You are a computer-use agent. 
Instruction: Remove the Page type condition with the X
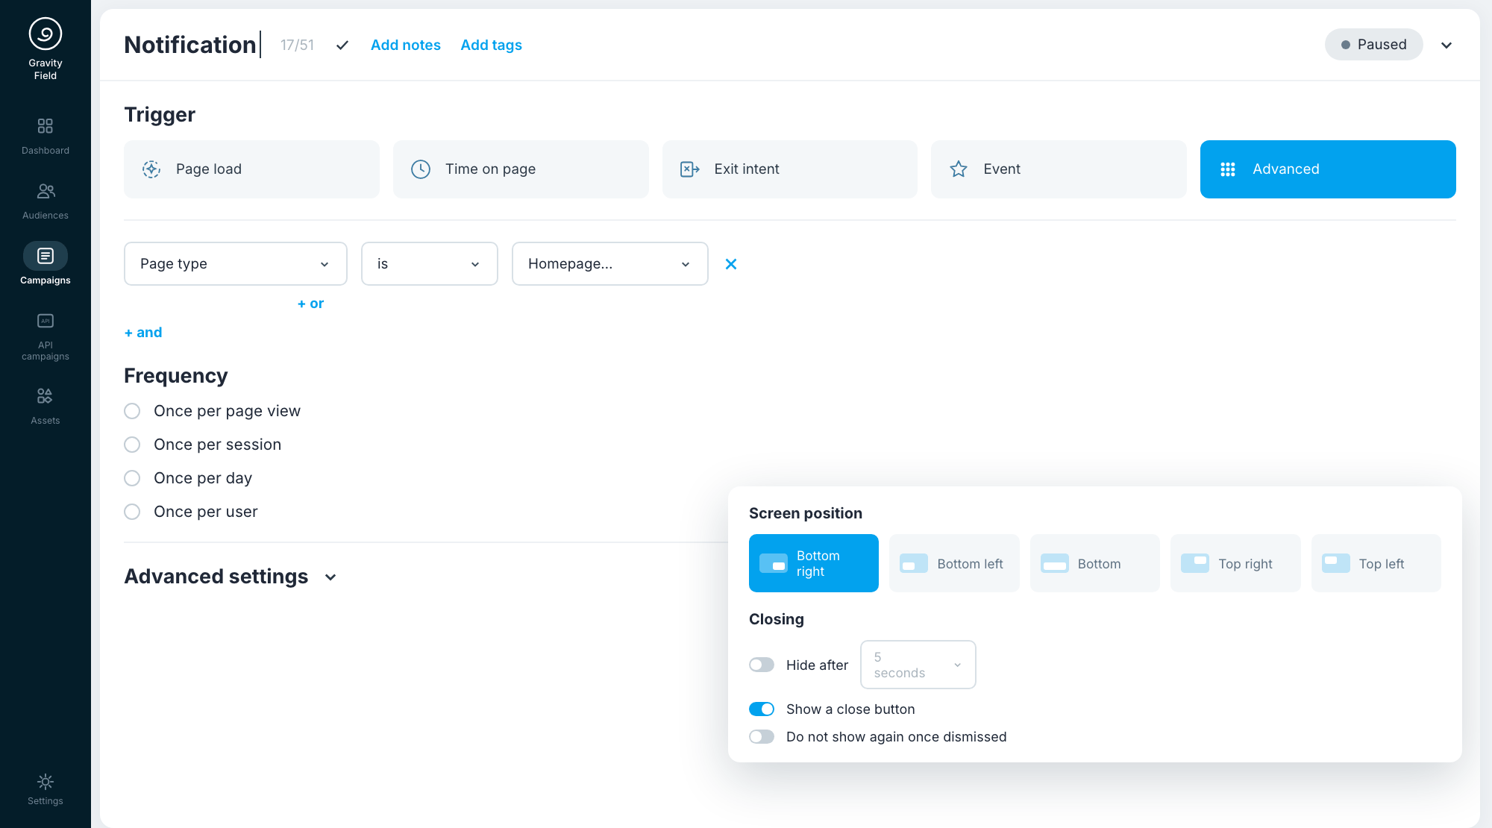(x=731, y=264)
